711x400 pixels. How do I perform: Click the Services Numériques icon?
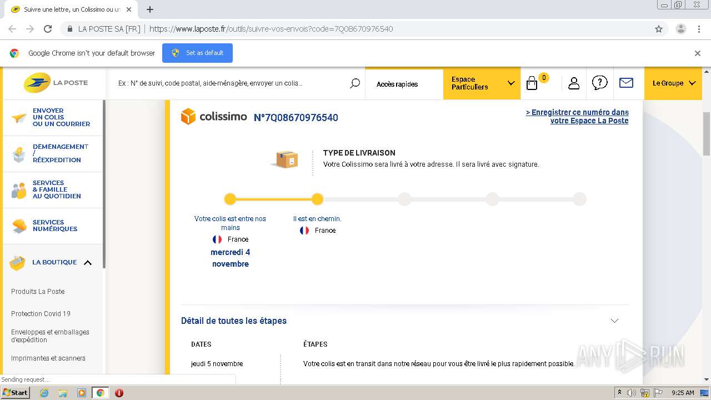(19, 226)
